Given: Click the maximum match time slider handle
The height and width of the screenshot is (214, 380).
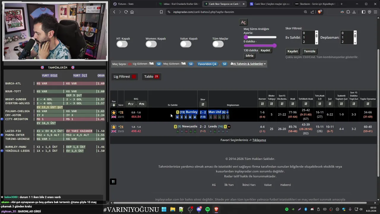Looking at the screenshot, I should tap(275, 45).
